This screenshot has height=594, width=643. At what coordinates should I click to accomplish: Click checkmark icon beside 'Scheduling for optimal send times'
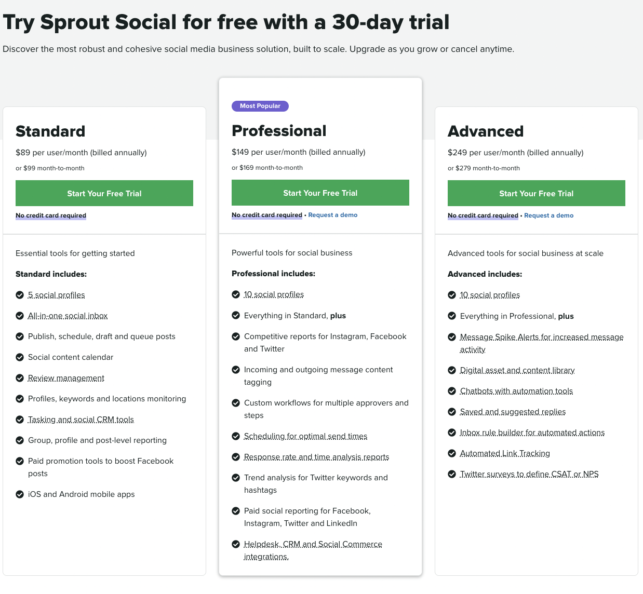coord(236,436)
